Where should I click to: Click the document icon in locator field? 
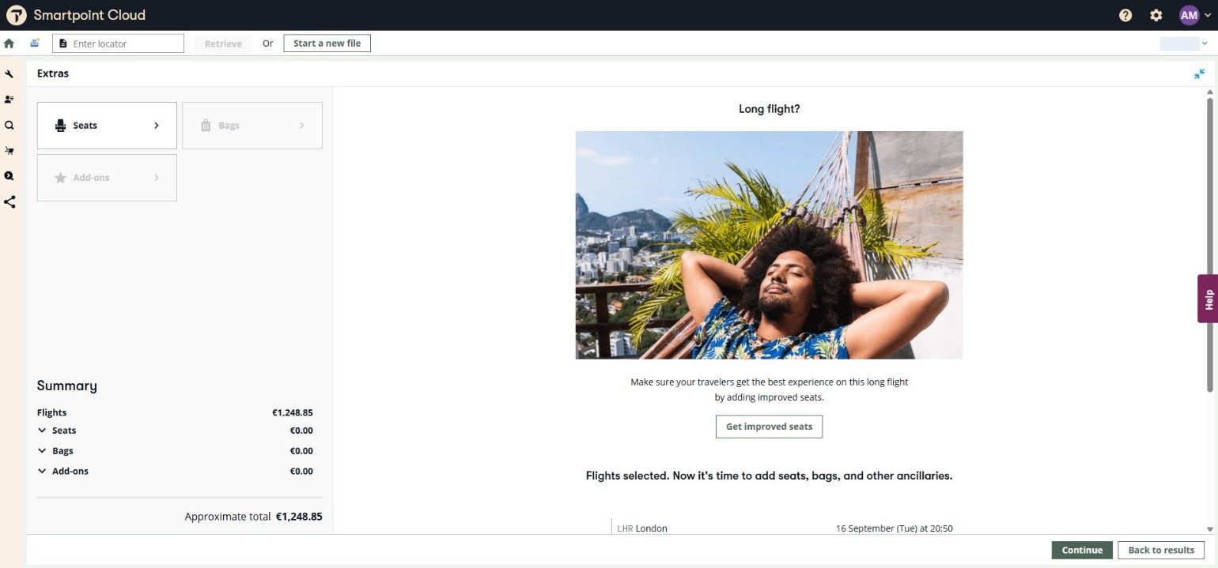point(63,43)
